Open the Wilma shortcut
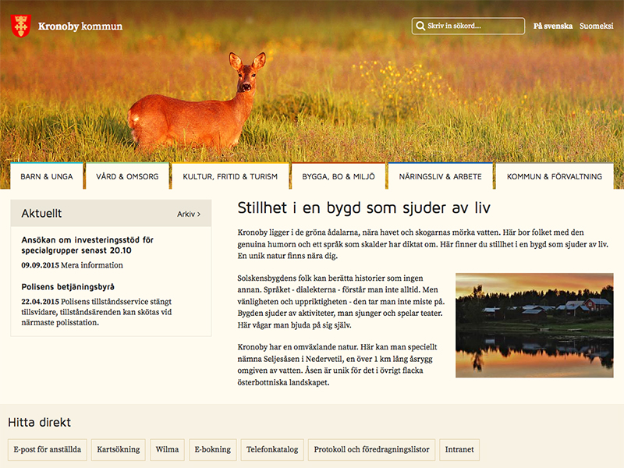Image resolution: width=624 pixels, height=468 pixels. 168,449
